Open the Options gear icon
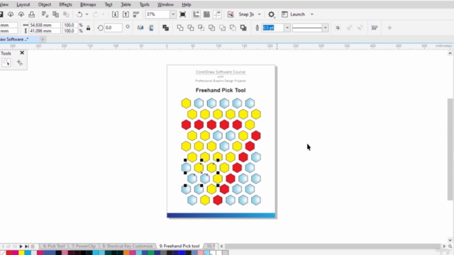This screenshot has height=255, width=454. (x=271, y=14)
